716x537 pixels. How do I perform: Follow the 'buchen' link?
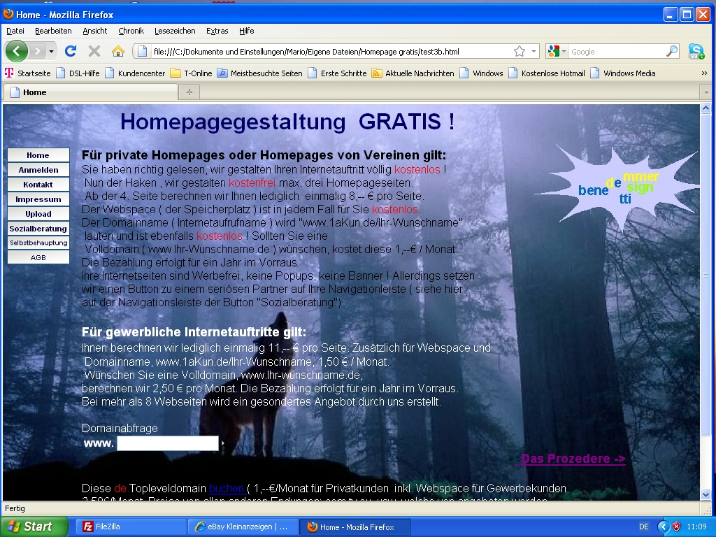coord(227,488)
